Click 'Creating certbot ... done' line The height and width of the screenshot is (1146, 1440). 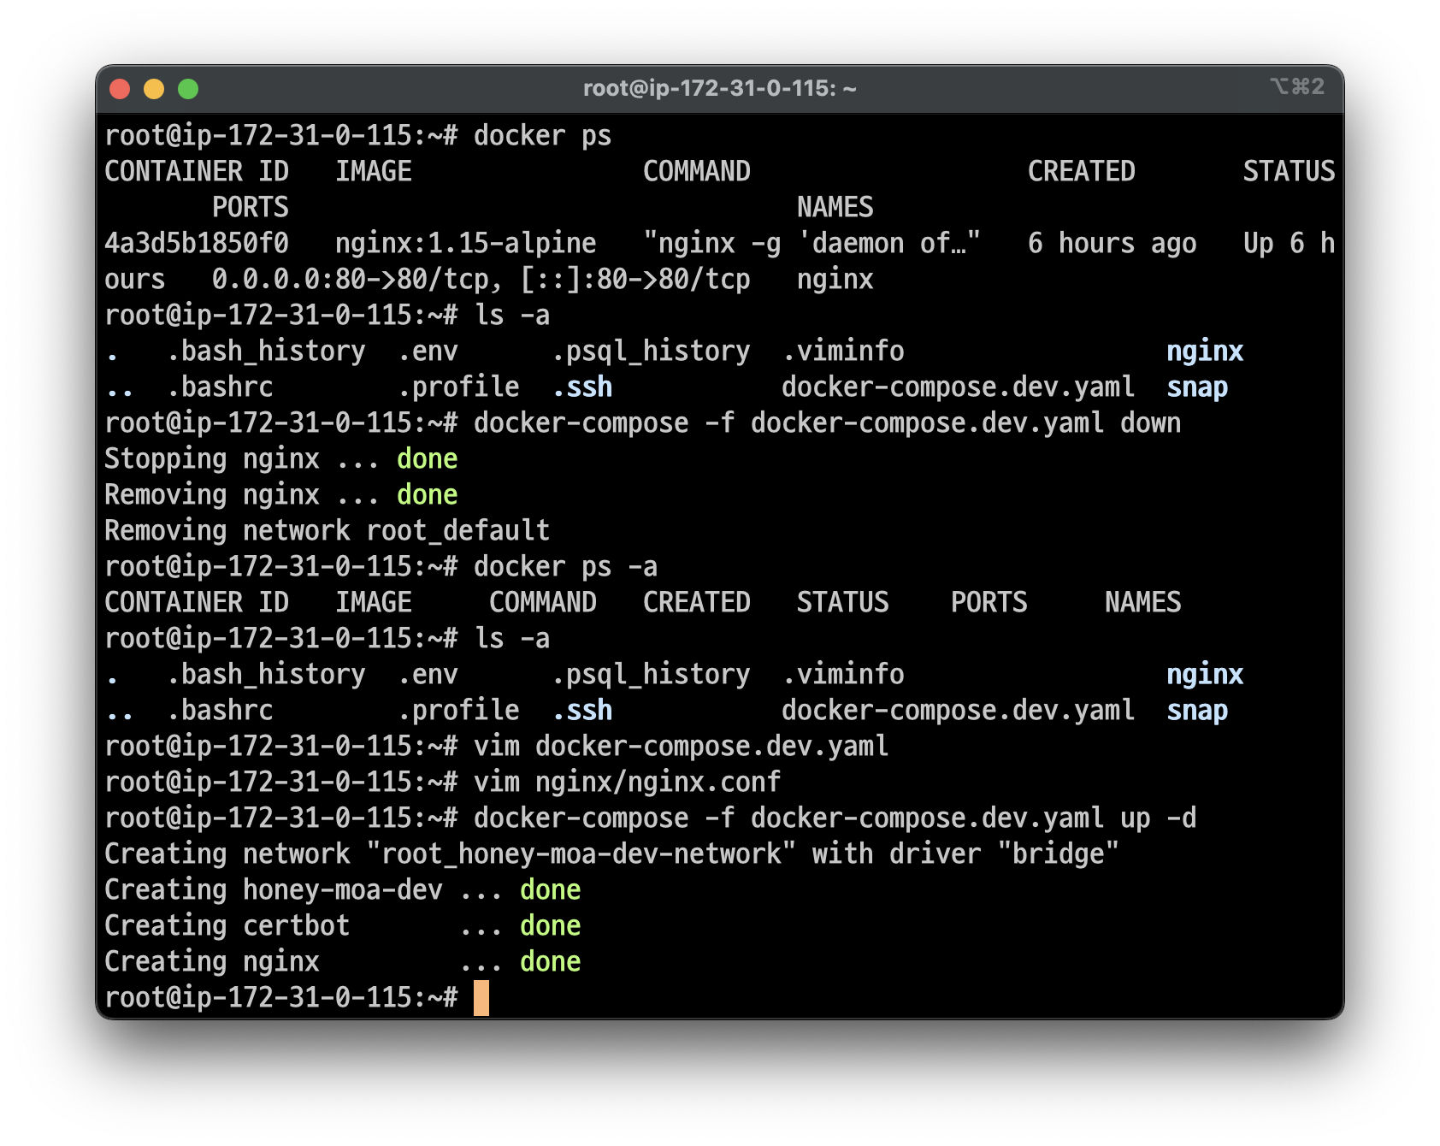tap(343, 925)
